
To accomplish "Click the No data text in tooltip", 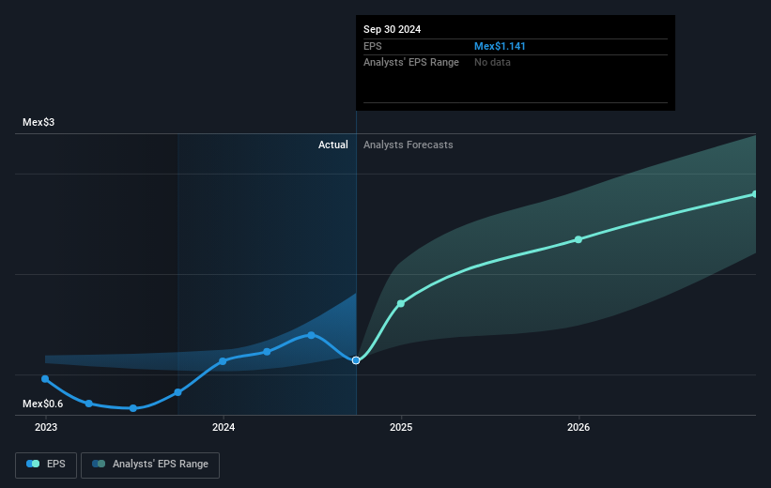I will click(492, 63).
